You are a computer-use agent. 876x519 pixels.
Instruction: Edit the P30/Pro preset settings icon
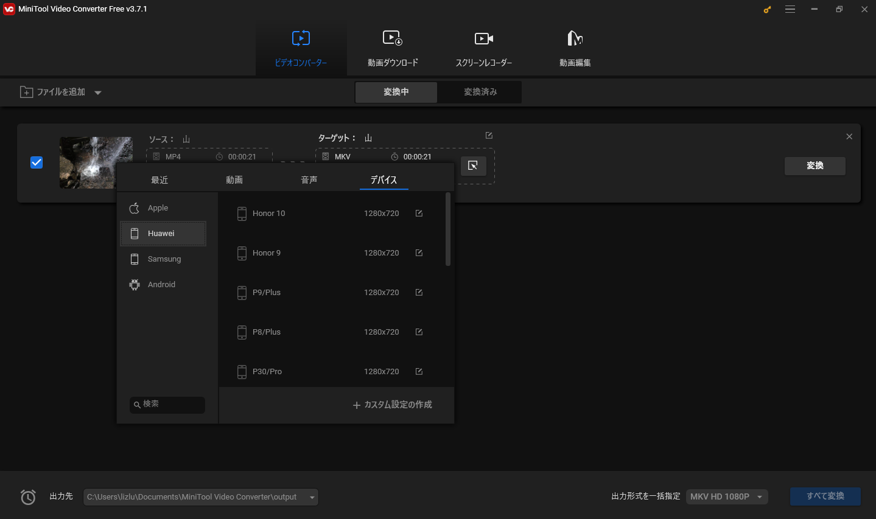coord(419,372)
